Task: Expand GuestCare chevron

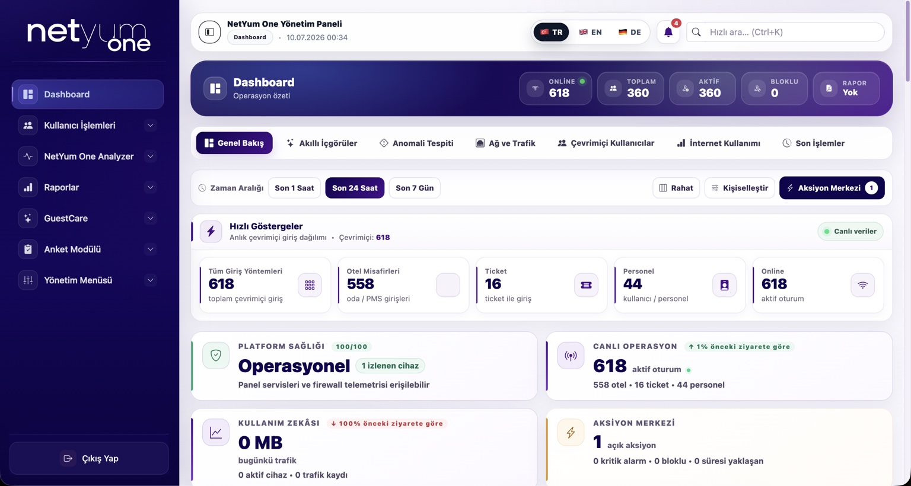Action: pos(151,218)
